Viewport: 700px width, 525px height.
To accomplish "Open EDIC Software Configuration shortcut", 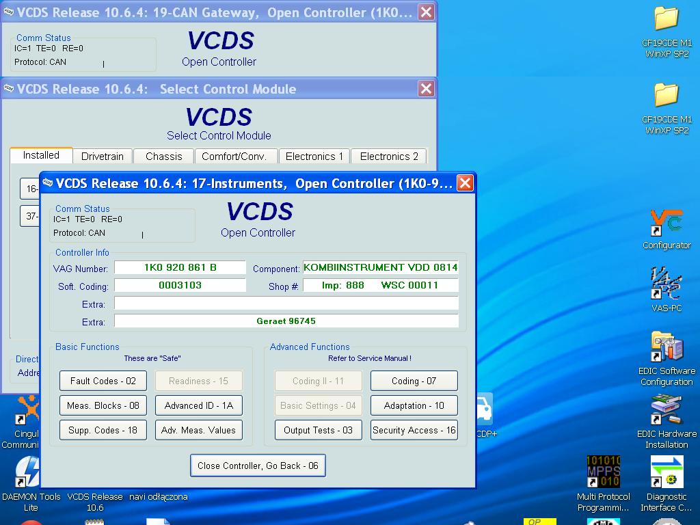I will pyautogui.click(x=667, y=358).
